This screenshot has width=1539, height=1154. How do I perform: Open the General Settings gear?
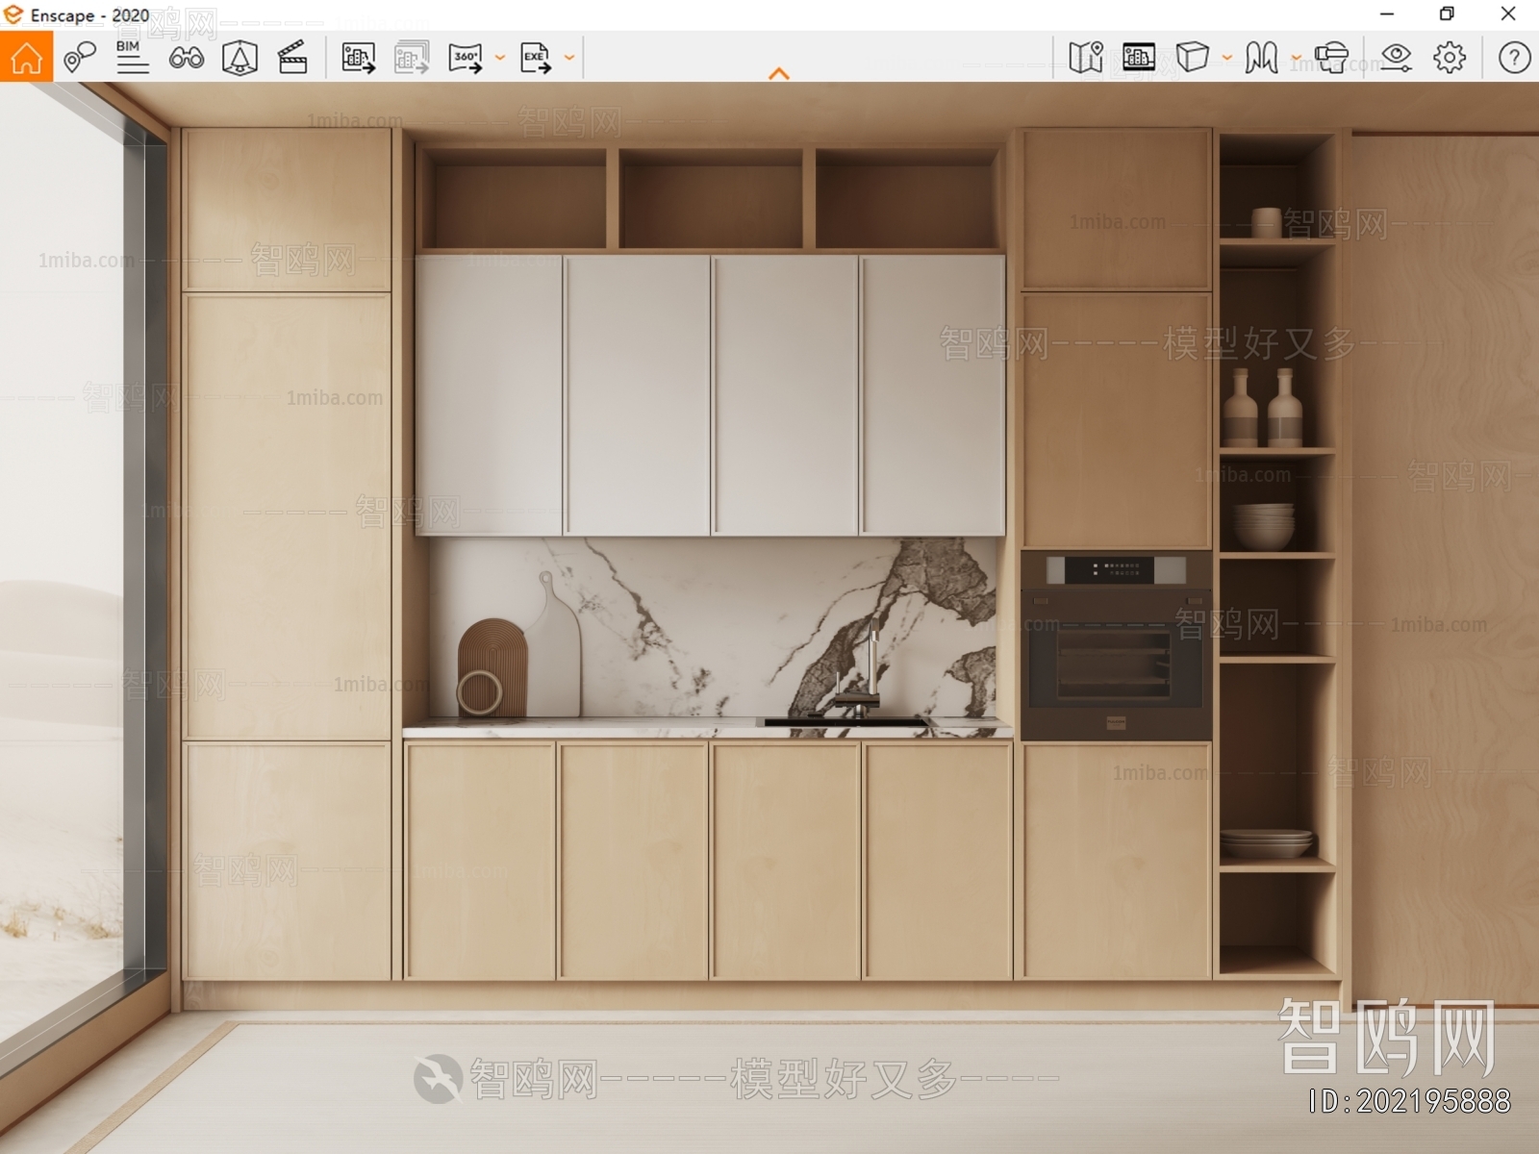(x=1450, y=58)
